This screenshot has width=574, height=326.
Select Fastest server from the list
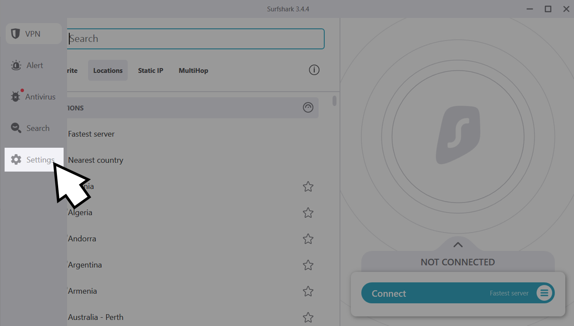(91, 134)
